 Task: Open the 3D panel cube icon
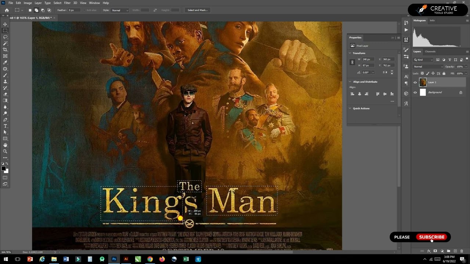pos(406,93)
